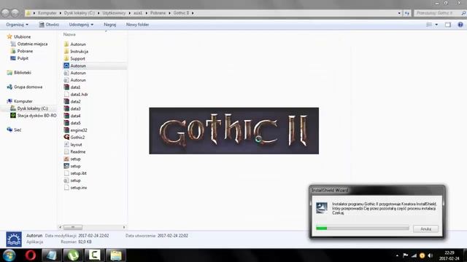Create a new folder with Nowy folder
Screen dimensions: 467x262
click(x=137, y=25)
